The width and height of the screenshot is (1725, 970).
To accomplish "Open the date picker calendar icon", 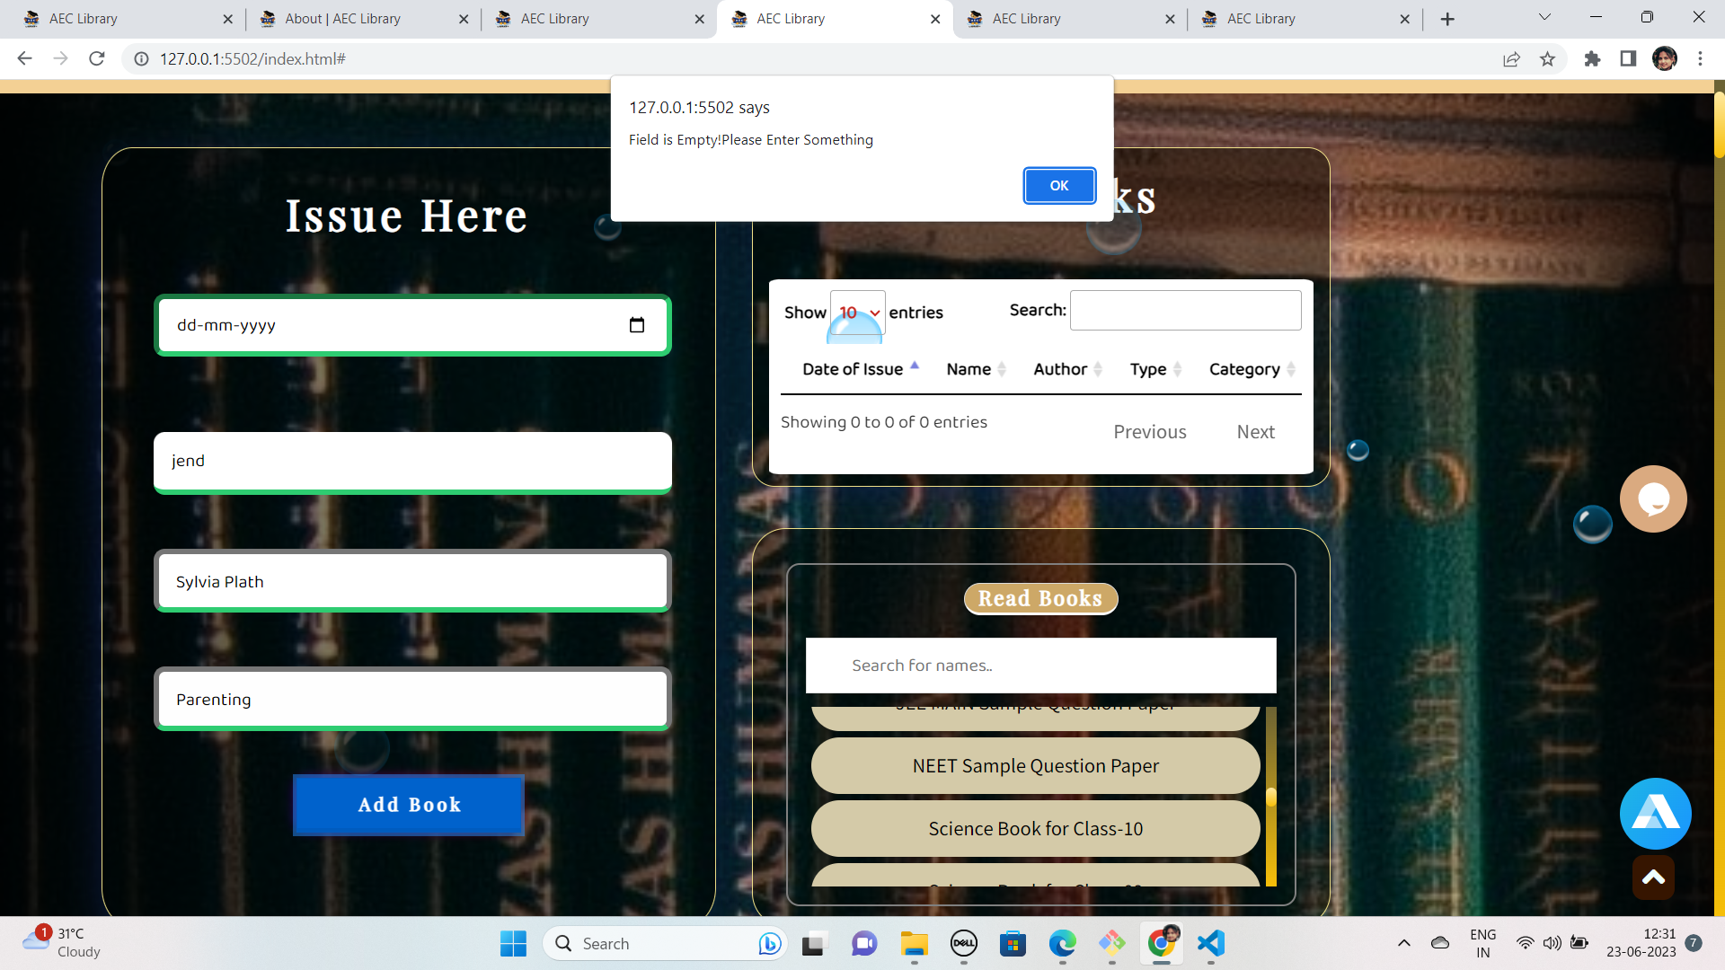I will [x=638, y=325].
